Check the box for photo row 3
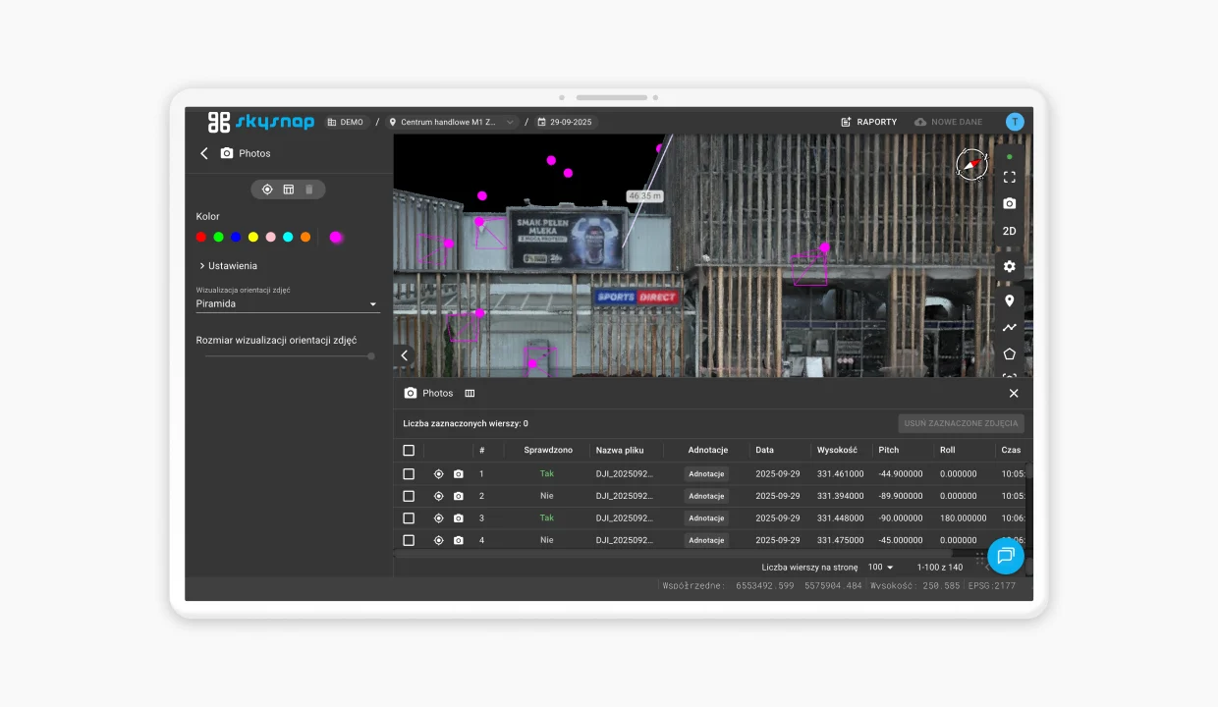 coord(409,518)
